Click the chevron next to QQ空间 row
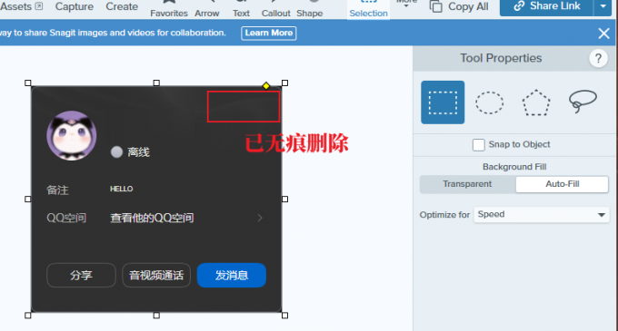 (260, 218)
